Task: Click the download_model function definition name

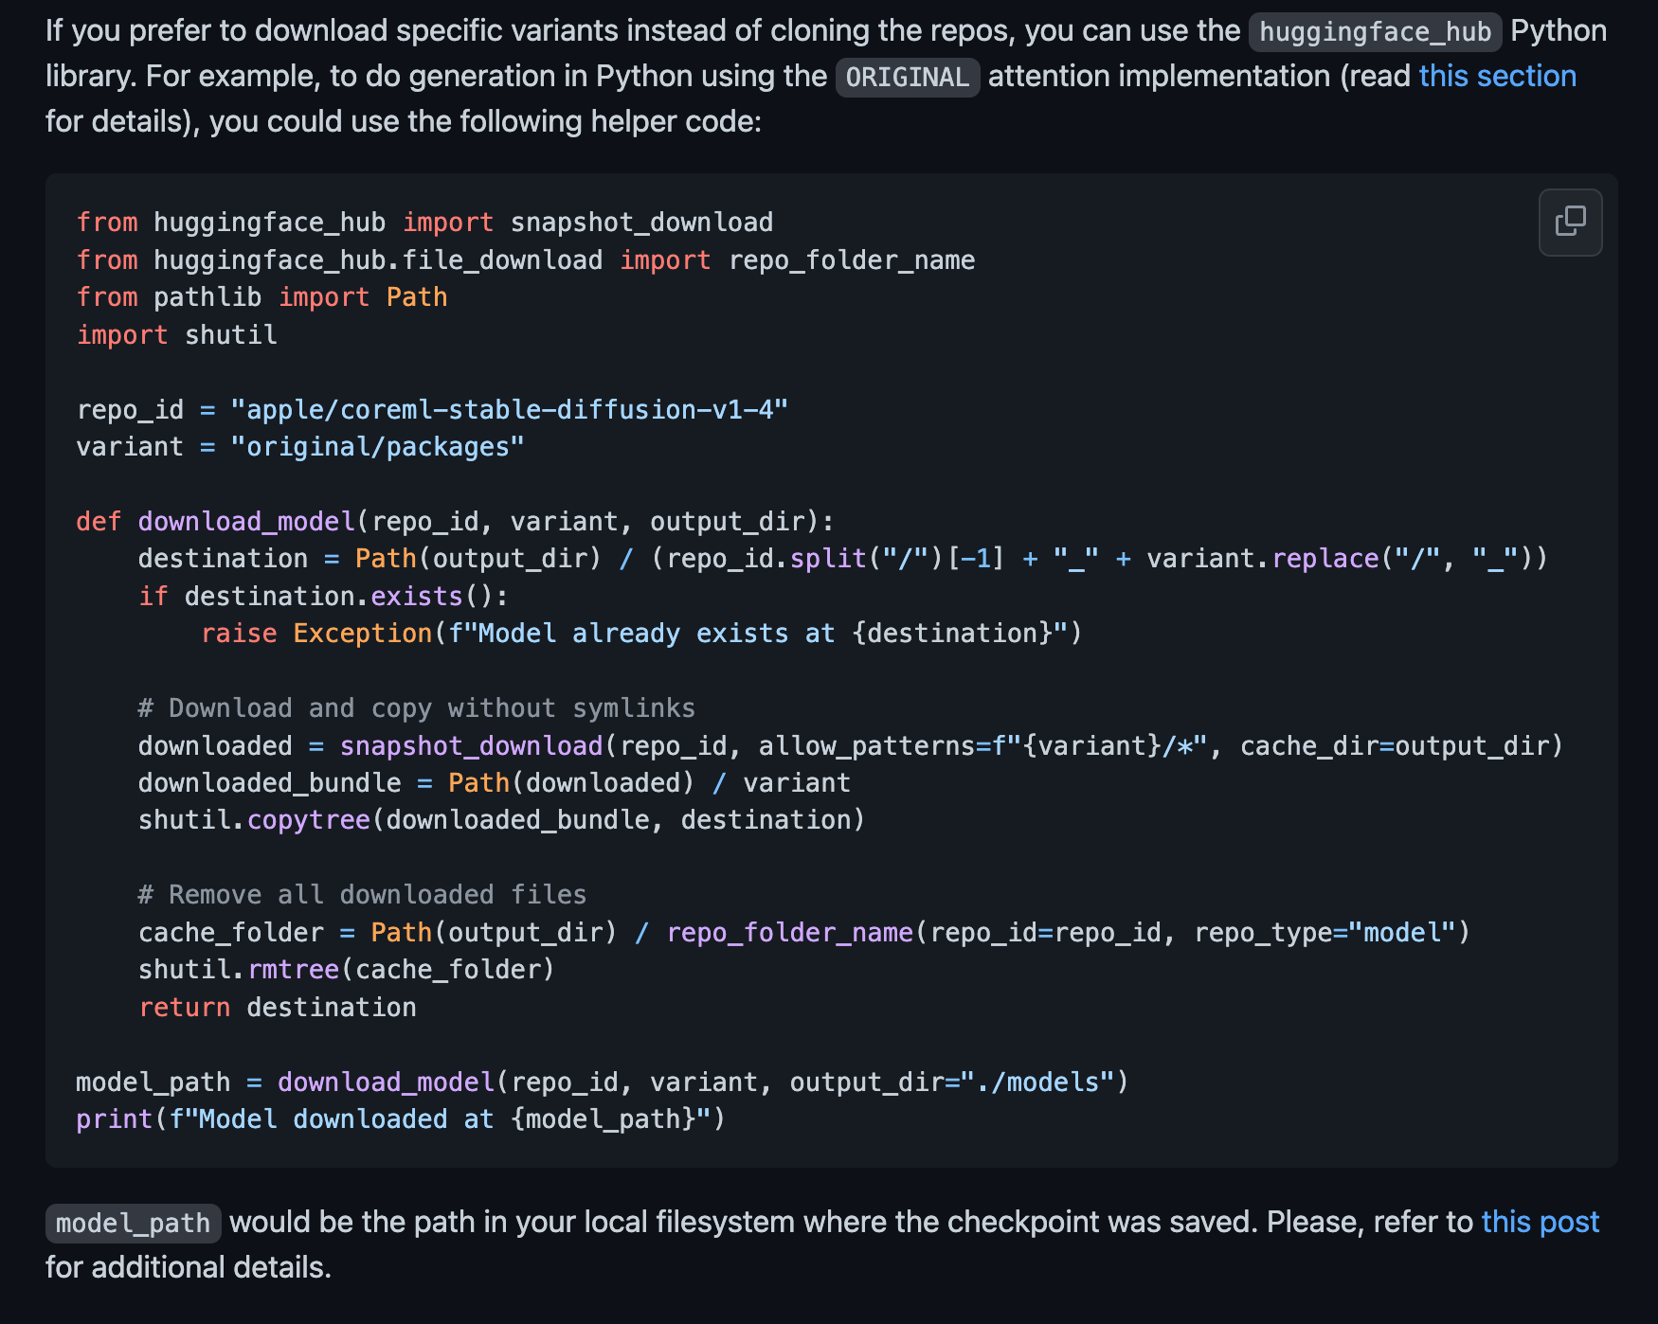Action: pyautogui.click(x=246, y=521)
